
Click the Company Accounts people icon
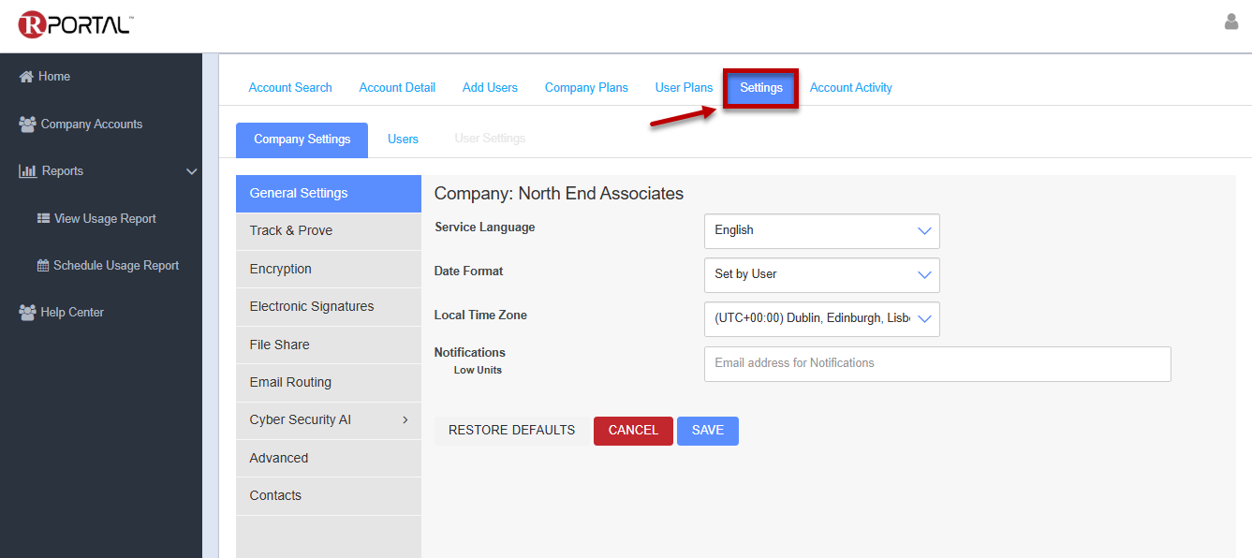click(27, 124)
